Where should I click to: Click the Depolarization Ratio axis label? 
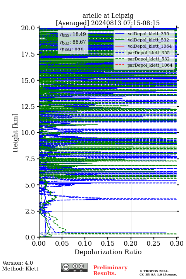[108, 252]
